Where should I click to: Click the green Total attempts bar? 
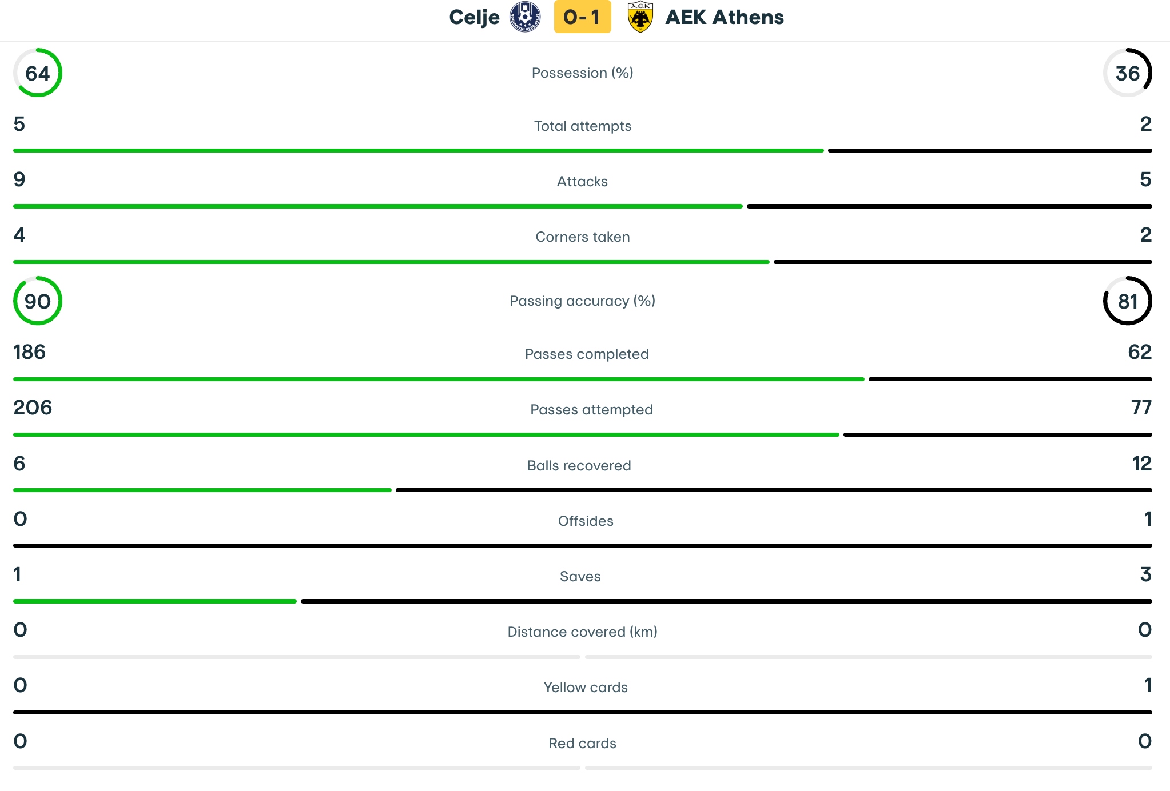point(418,151)
